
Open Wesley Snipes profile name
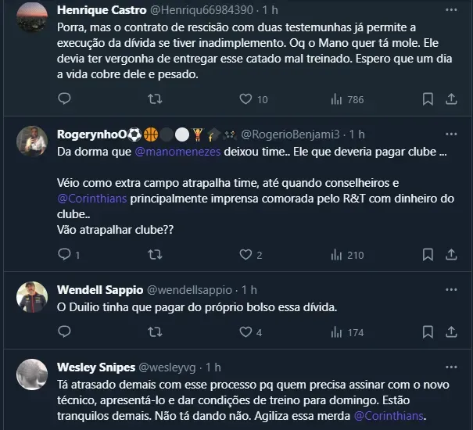95,367
